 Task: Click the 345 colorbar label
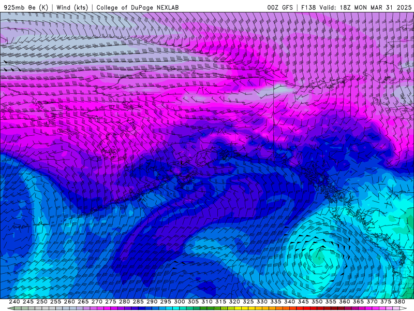click(303, 302)
